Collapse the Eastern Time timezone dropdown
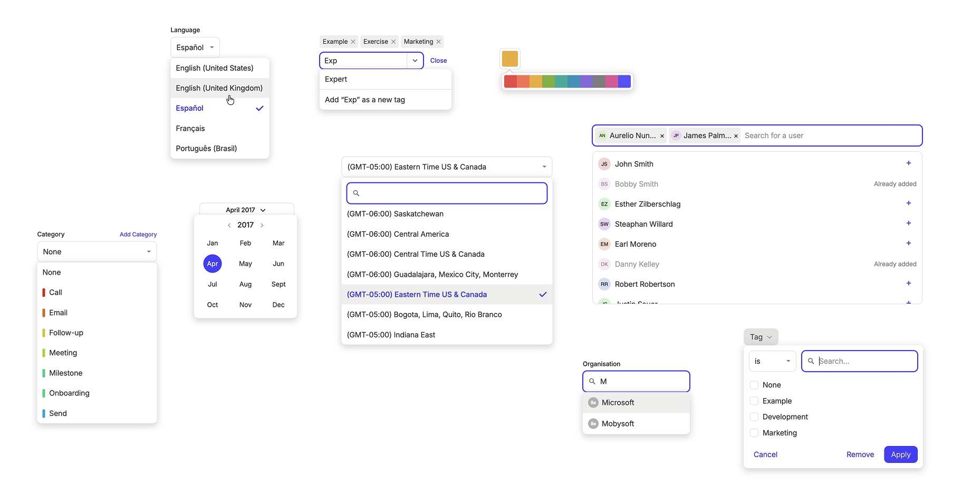The image size is (962, 504). coord(447,167)
